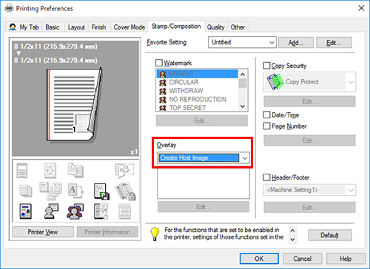Close the Printing Preferences dialog
The width and height of the screenshot is (370, 269).
361,8
